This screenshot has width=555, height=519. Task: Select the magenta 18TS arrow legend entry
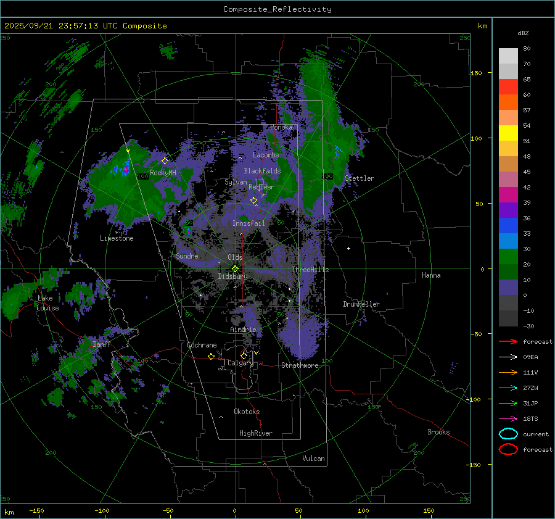point(508,418)
